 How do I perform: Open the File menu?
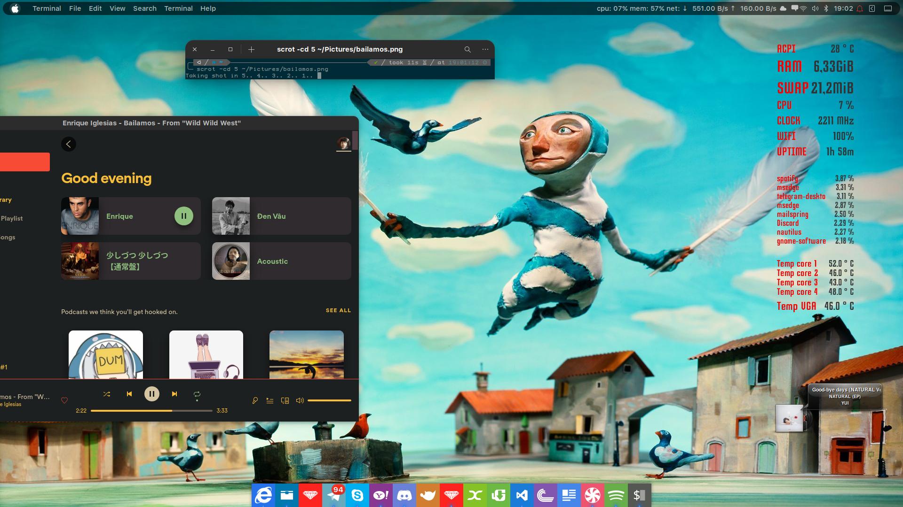click(75, 8)
